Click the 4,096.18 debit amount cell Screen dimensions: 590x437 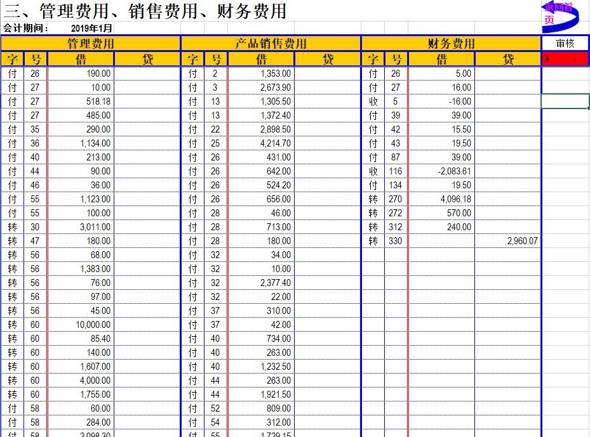tap(441, 199)
